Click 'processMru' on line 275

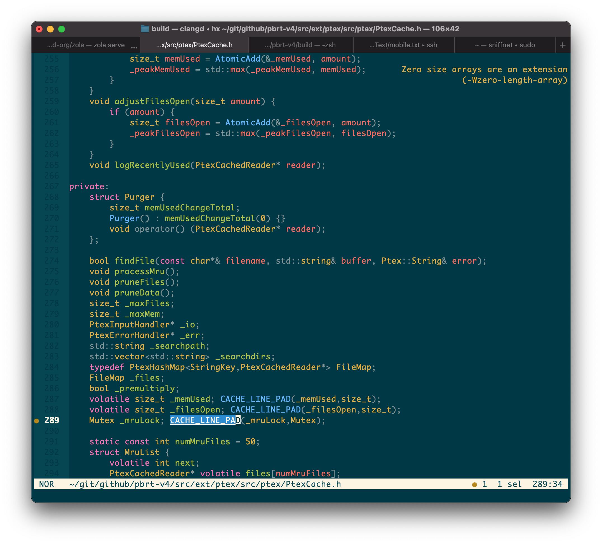coord(140,271)
